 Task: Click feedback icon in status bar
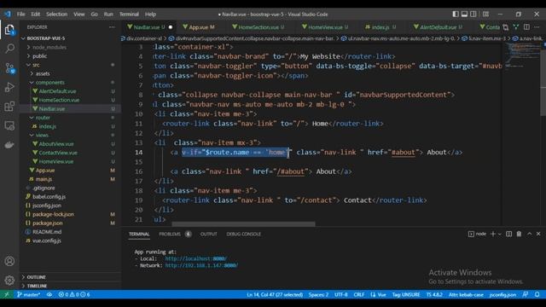click(526, 294)
